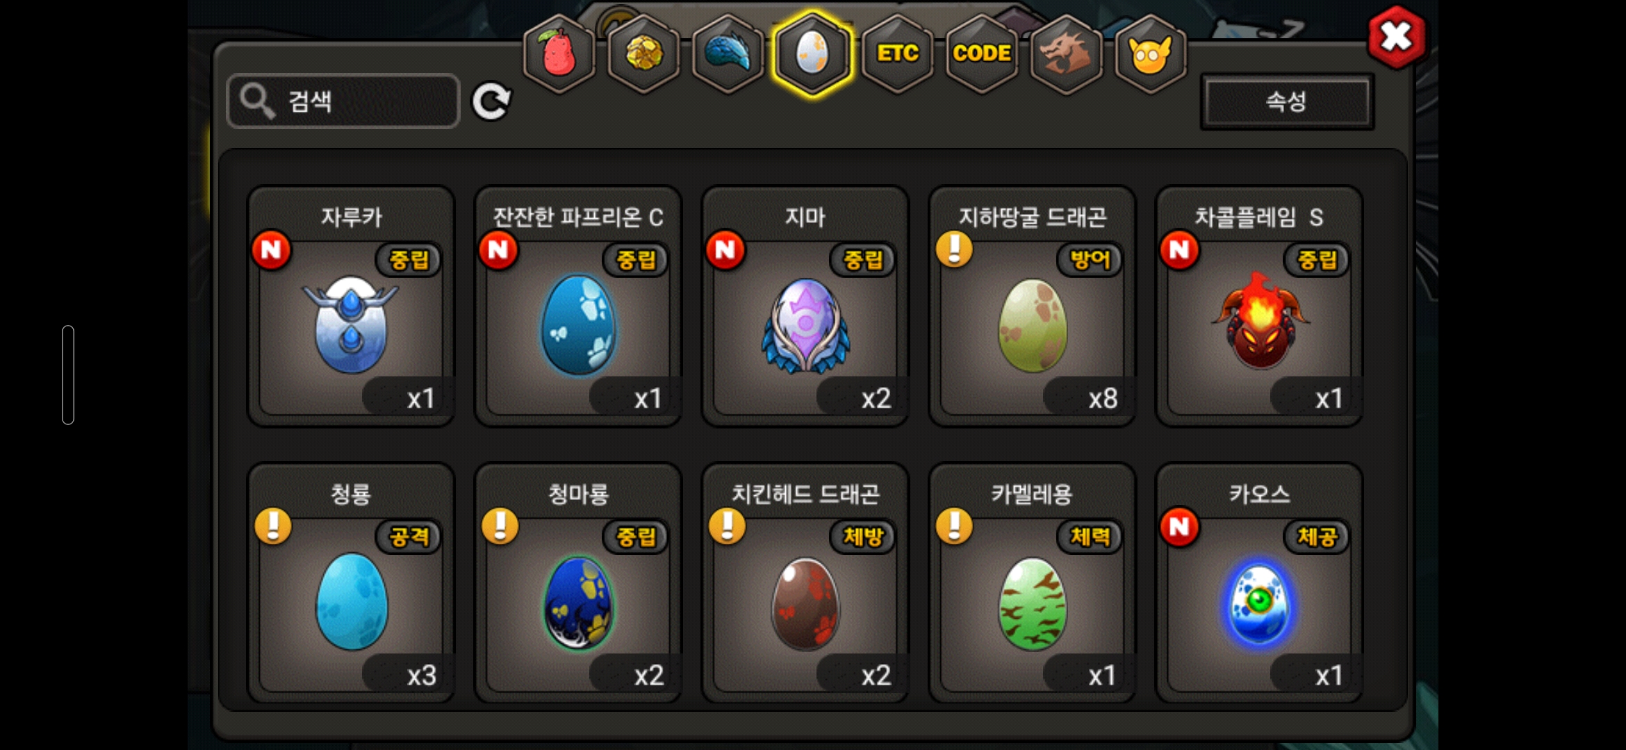Open the fruit food category tab
1626x750 pixels.
click(559, 53)
